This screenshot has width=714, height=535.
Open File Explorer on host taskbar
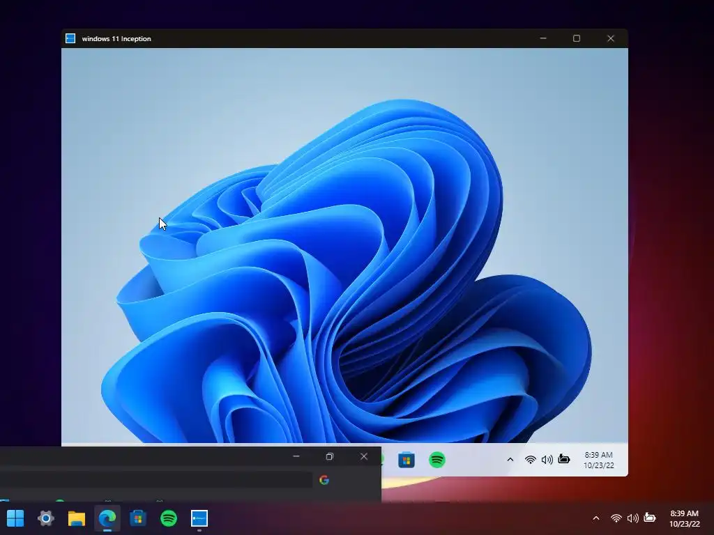(x=77, y=518)
